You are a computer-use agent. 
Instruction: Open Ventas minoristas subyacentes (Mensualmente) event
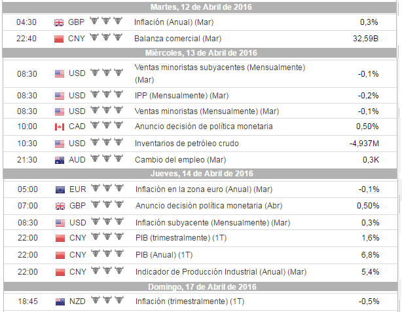[x=220, y=73]
